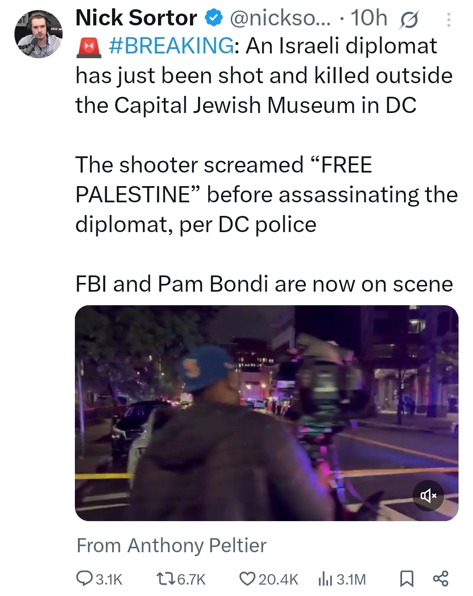Click the 20.4K likes count
The image size is (473, 596).
[278, 579]
